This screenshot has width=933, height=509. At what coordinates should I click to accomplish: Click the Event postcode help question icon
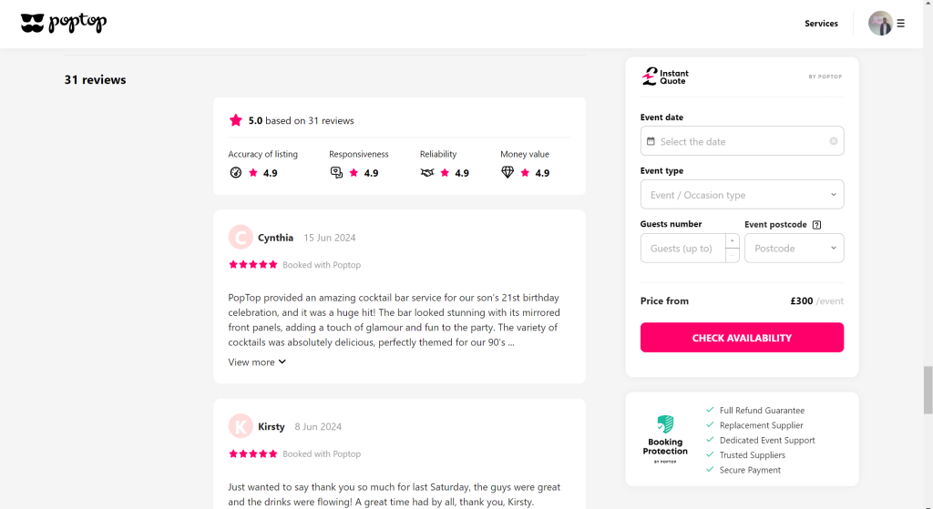816,225
